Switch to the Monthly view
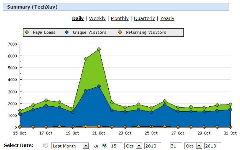The width and height of the screenshot is (240, 150). click(x=119, y=18)
